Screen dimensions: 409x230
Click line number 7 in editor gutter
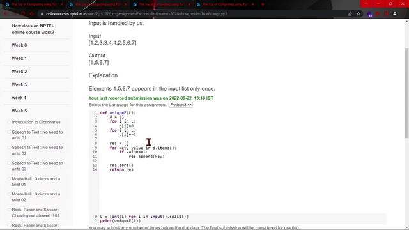(96, 139)
